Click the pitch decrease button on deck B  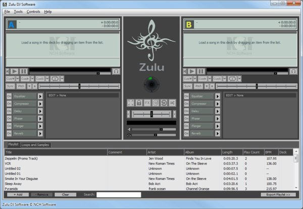click(207, 86)
